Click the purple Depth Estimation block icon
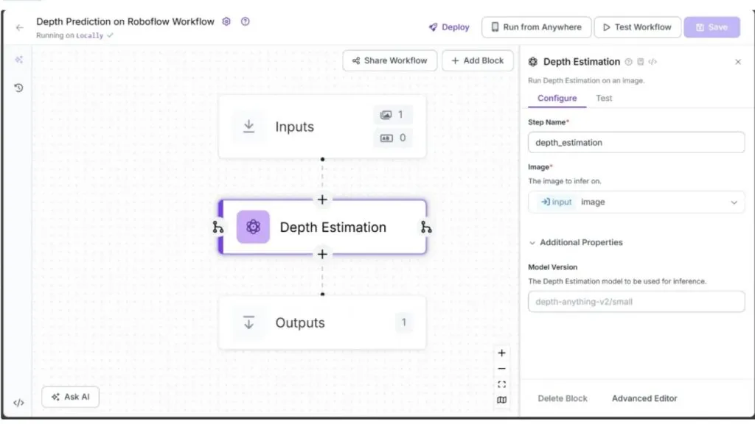The width and height of the screenshot is (755, 424). [253, 227]
